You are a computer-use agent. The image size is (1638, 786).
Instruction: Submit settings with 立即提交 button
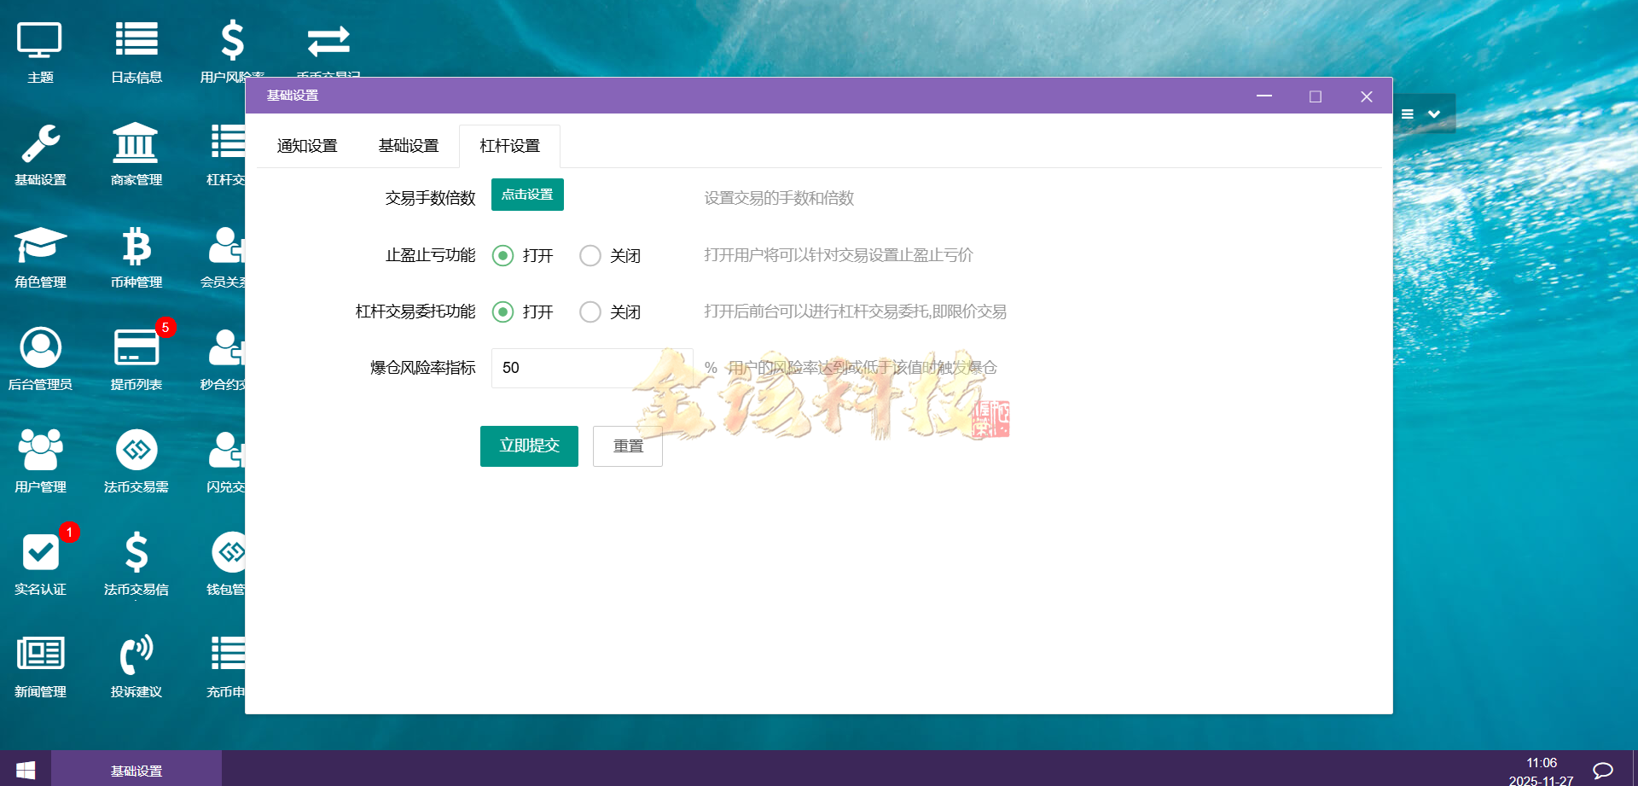(529, 445)
